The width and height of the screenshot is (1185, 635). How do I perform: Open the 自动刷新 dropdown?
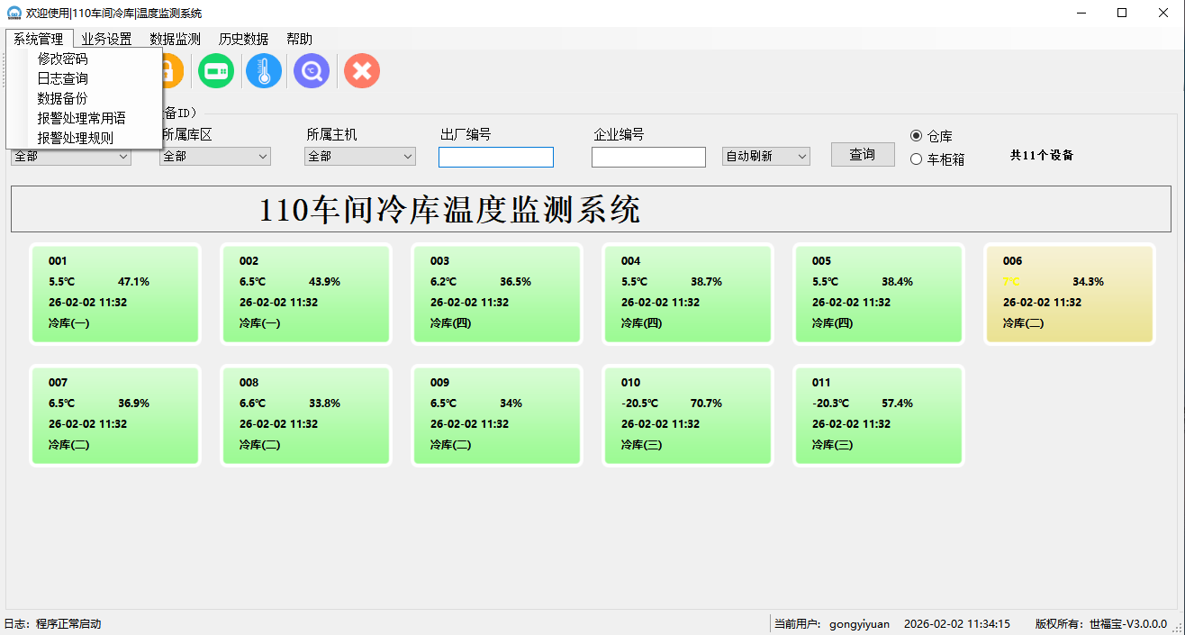[765, 157]
